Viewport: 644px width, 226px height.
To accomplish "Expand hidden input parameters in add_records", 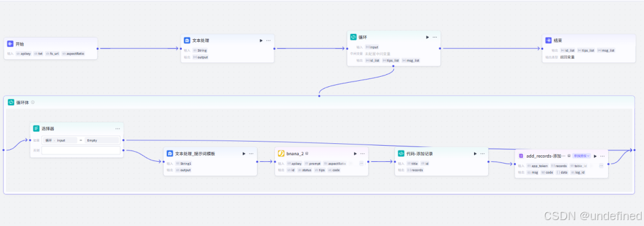I will [601, 166].
